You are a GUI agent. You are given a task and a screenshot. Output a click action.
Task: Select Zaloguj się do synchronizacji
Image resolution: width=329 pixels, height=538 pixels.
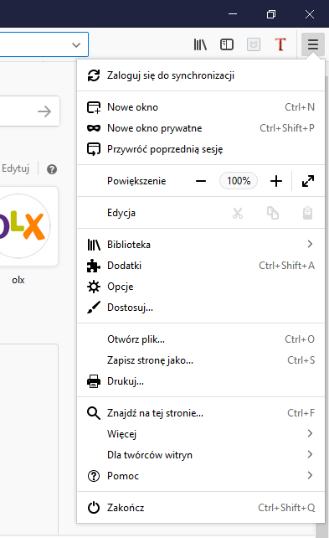pos(201,75)
